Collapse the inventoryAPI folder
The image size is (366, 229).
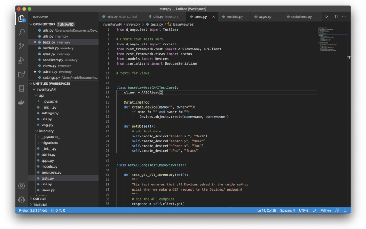pos(34,89)
